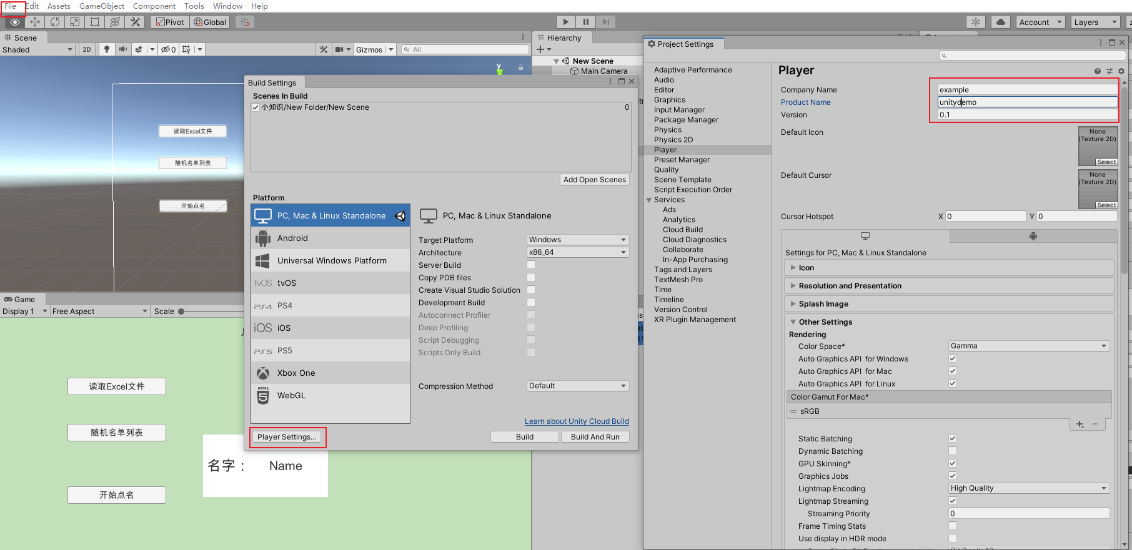Open the GameObject menu
Image resolution: width=1132 pixels, height=550 pixels.
point(102,6)
